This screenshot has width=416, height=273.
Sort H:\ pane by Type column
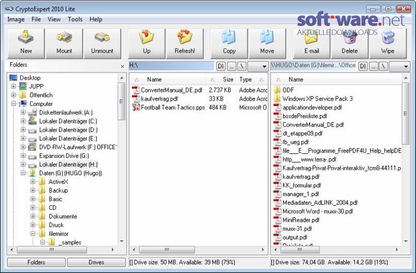[x=252, y=79]
